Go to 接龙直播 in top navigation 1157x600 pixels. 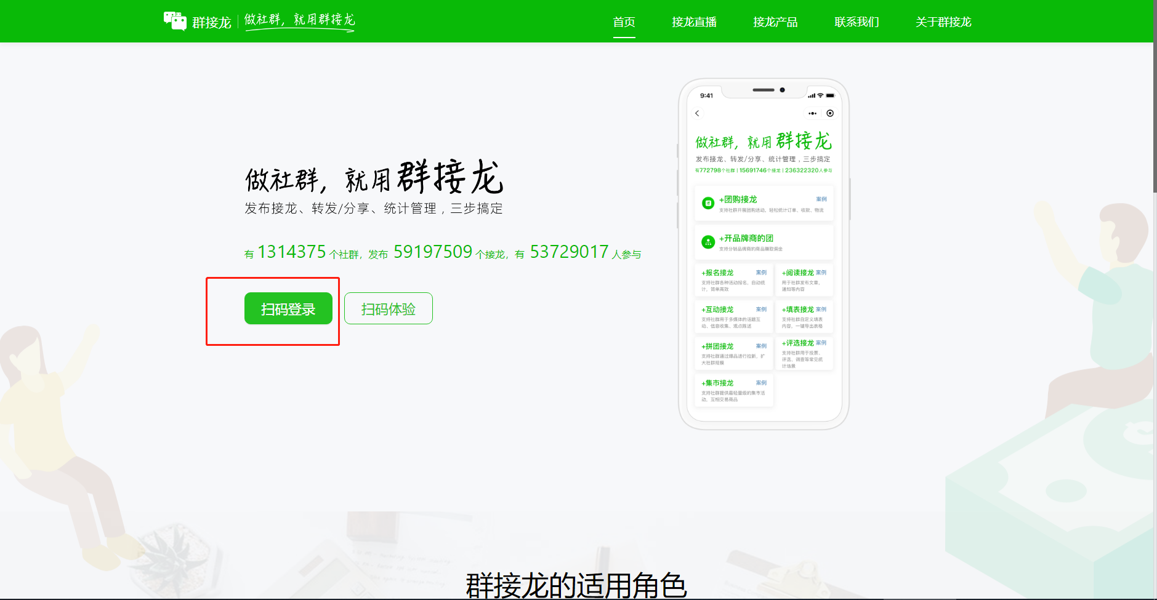tap(694, 22)
